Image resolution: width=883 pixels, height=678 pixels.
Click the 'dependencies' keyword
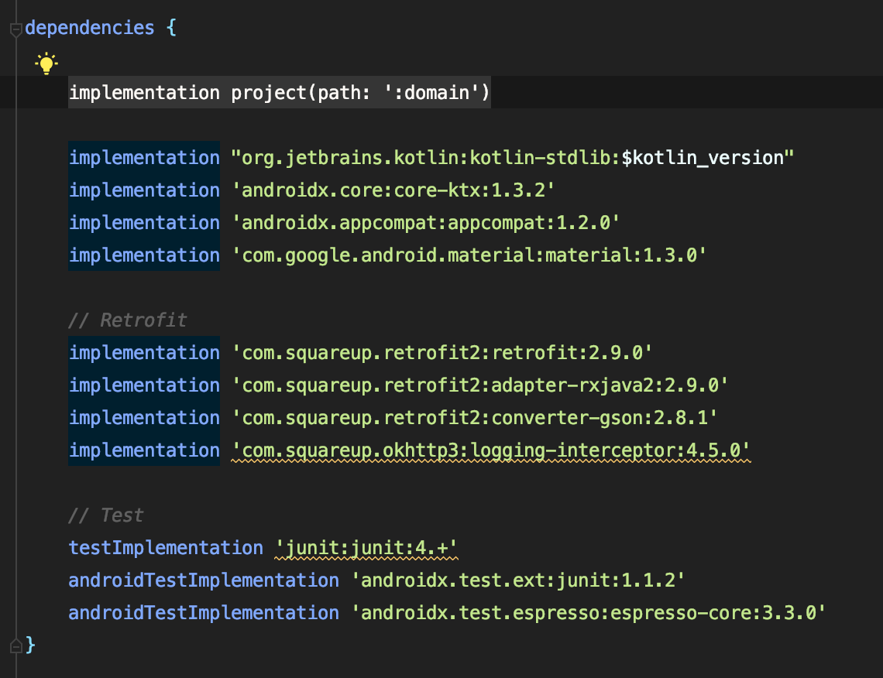tap(90, 28)
